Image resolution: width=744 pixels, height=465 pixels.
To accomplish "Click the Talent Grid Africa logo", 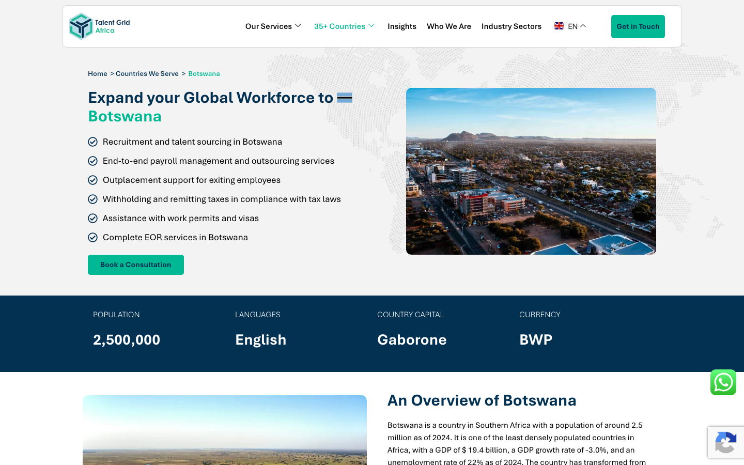I will [x=99, y=26].
